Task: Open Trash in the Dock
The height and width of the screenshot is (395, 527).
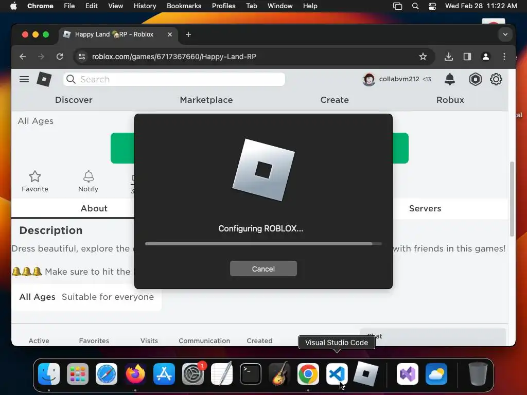Action: [478, 374]
